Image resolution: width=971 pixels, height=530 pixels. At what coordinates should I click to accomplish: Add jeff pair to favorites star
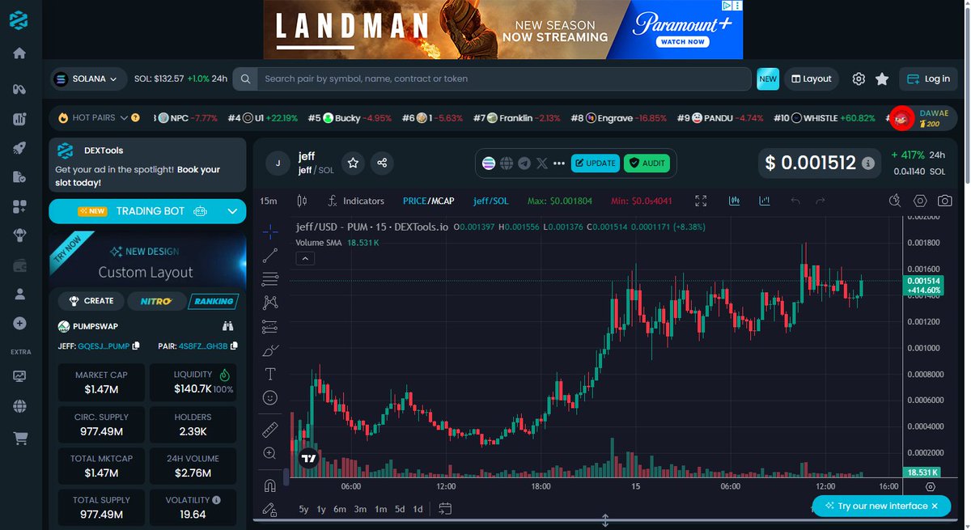353,163
